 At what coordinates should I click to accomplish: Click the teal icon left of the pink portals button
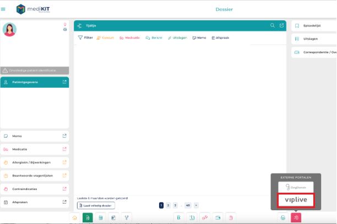click(x=283, y=218)
